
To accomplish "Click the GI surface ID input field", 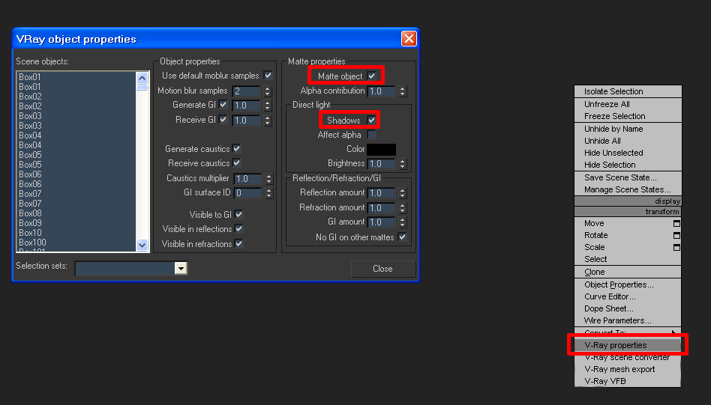I will pos(247,193).
